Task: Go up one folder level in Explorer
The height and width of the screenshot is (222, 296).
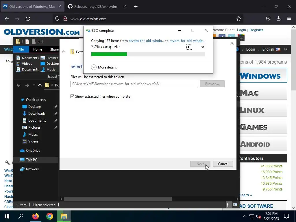Action: pos(40,85)
